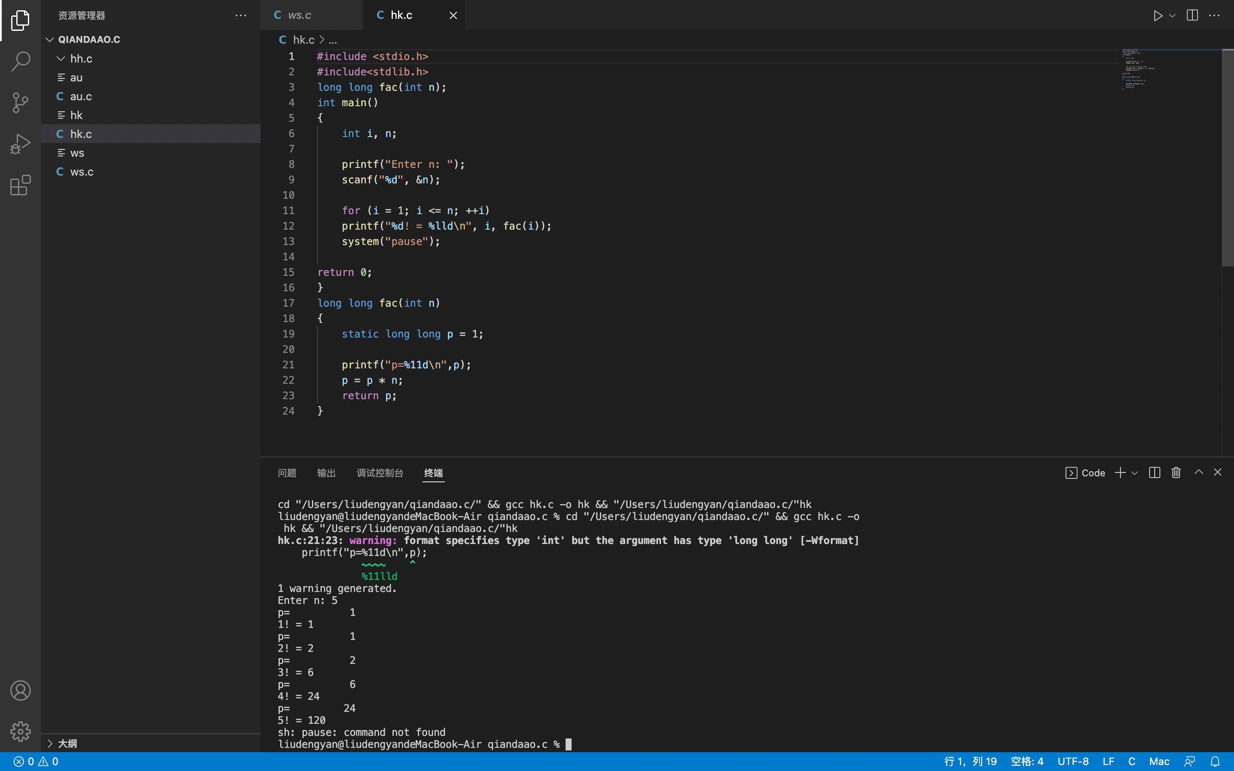
Task: Click the errors and warnings count
Action: 36,761
